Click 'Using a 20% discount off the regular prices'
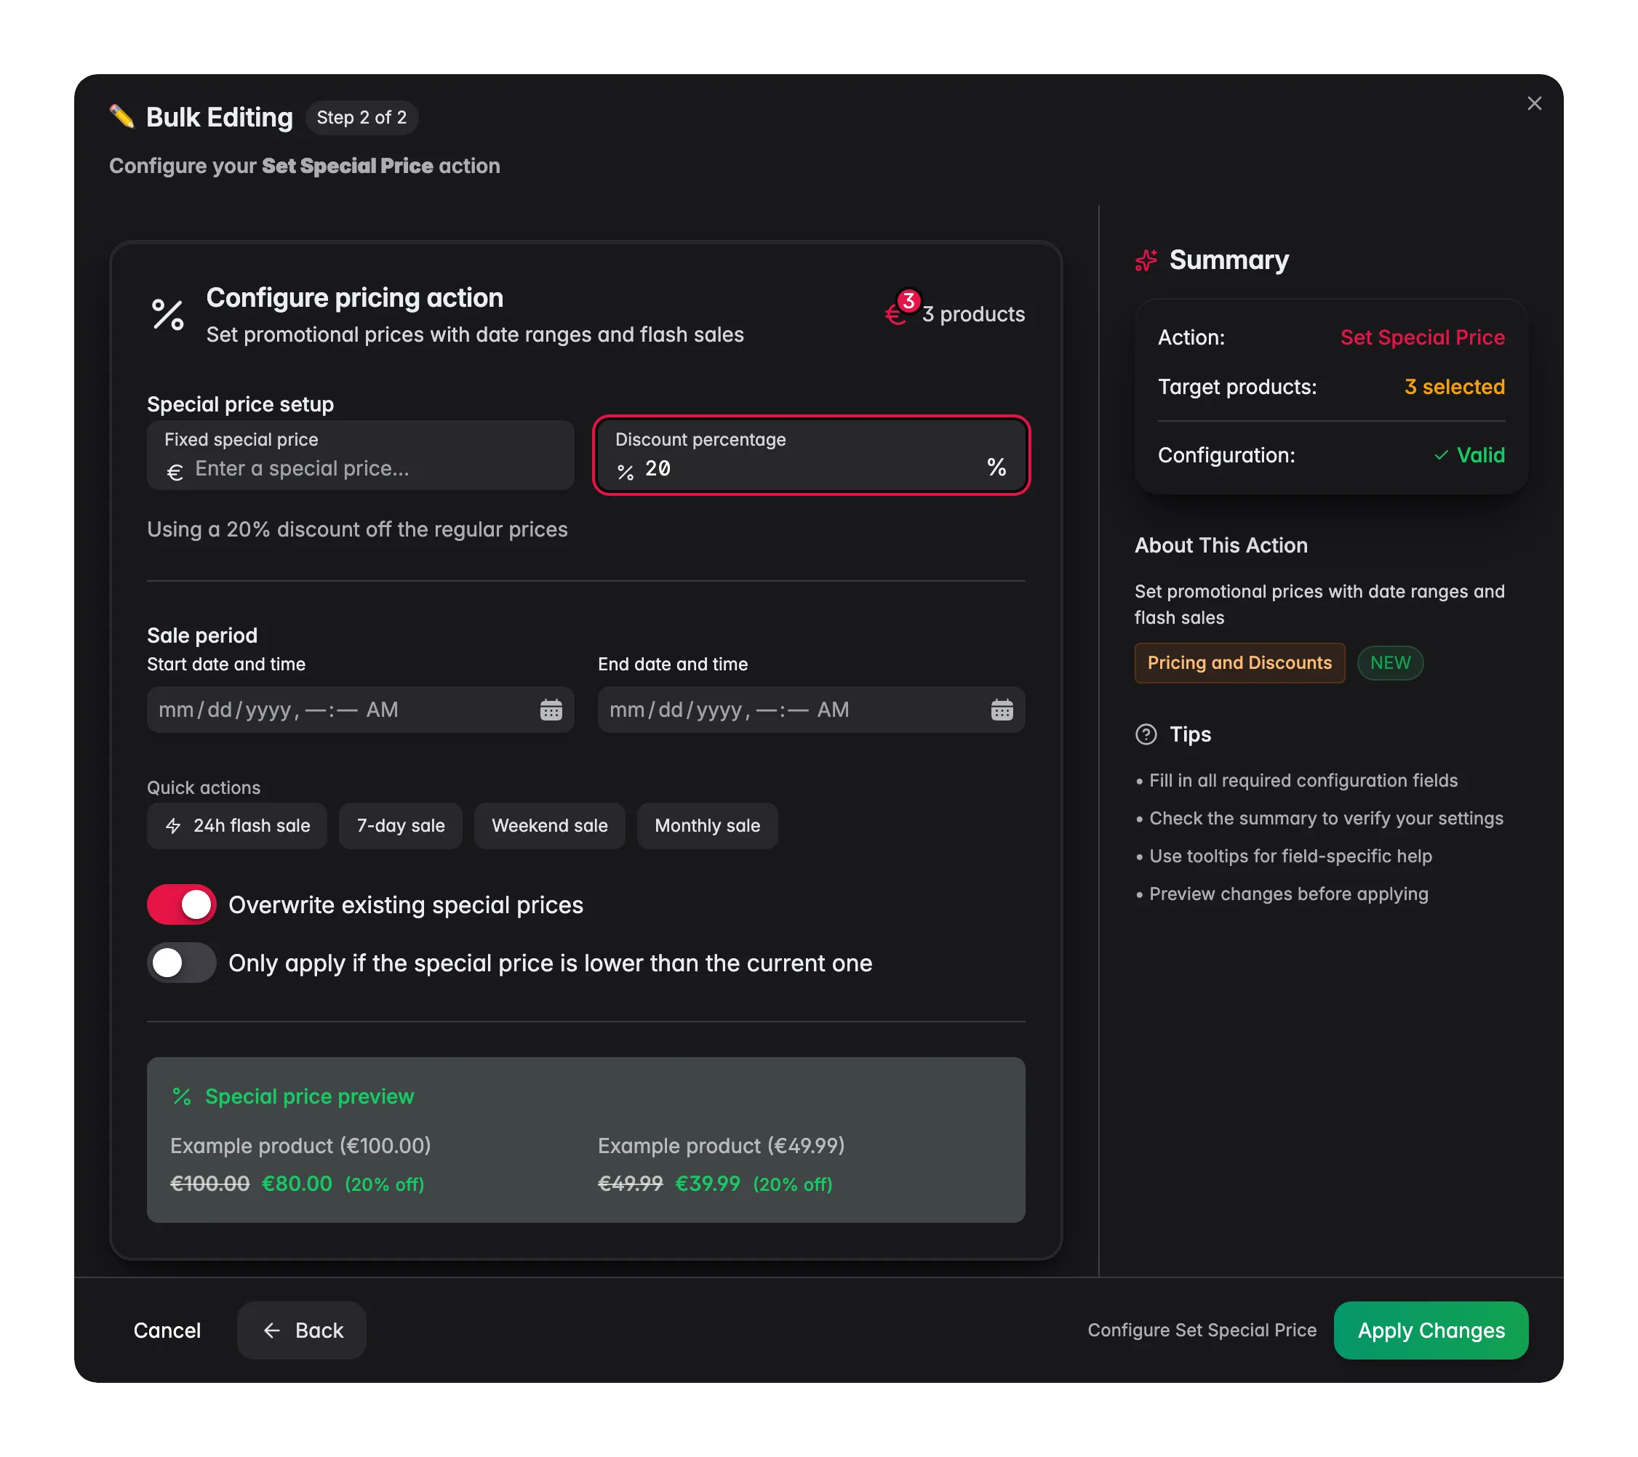 357,529
